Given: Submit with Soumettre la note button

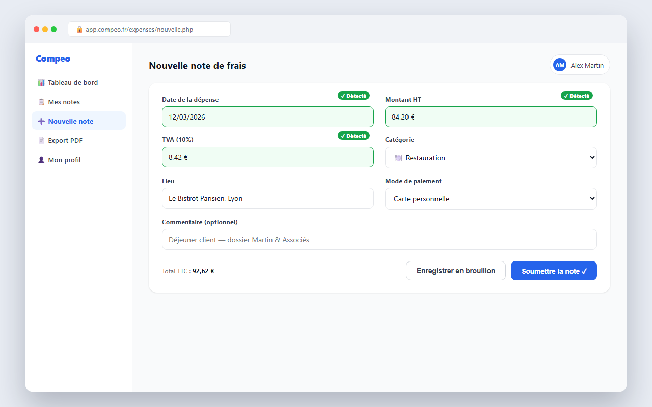Looking at the screenshot, I should point(554,271).
